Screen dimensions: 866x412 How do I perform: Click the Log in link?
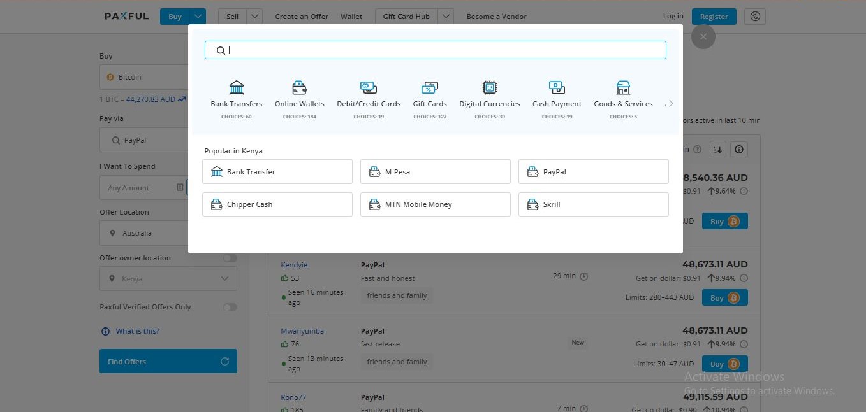pyautogui.click(x=673, y=16)
